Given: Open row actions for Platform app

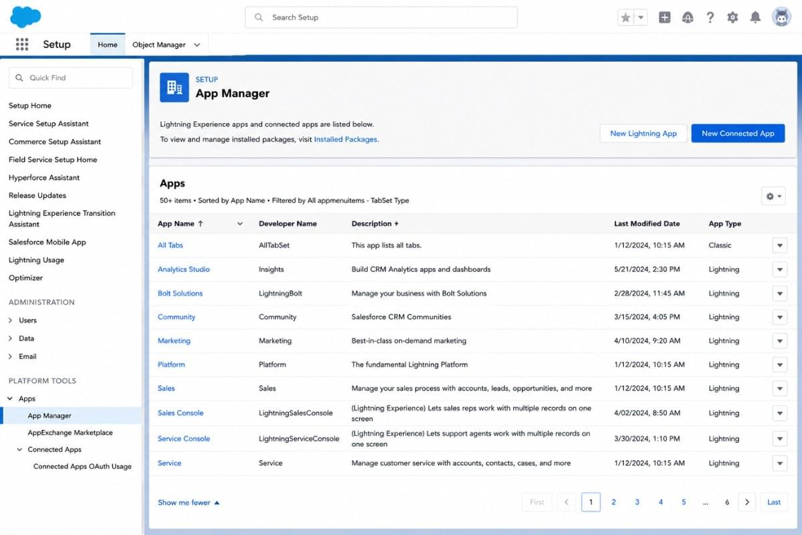Looking at the screenshot, I should [779, 365].
